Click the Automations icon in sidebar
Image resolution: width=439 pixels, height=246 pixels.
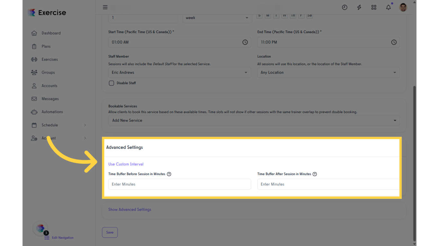tap(34, 112)
